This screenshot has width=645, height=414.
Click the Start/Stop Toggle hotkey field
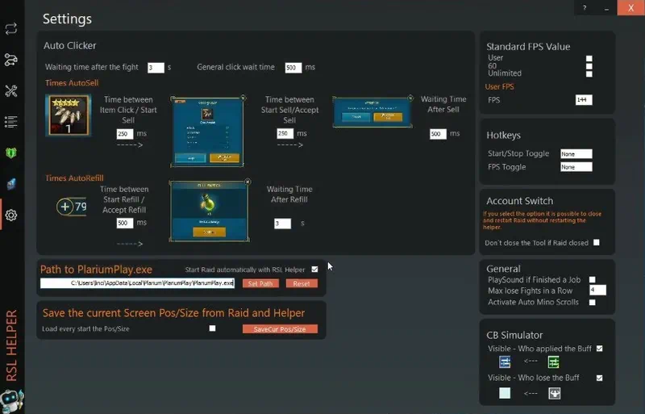576,153
